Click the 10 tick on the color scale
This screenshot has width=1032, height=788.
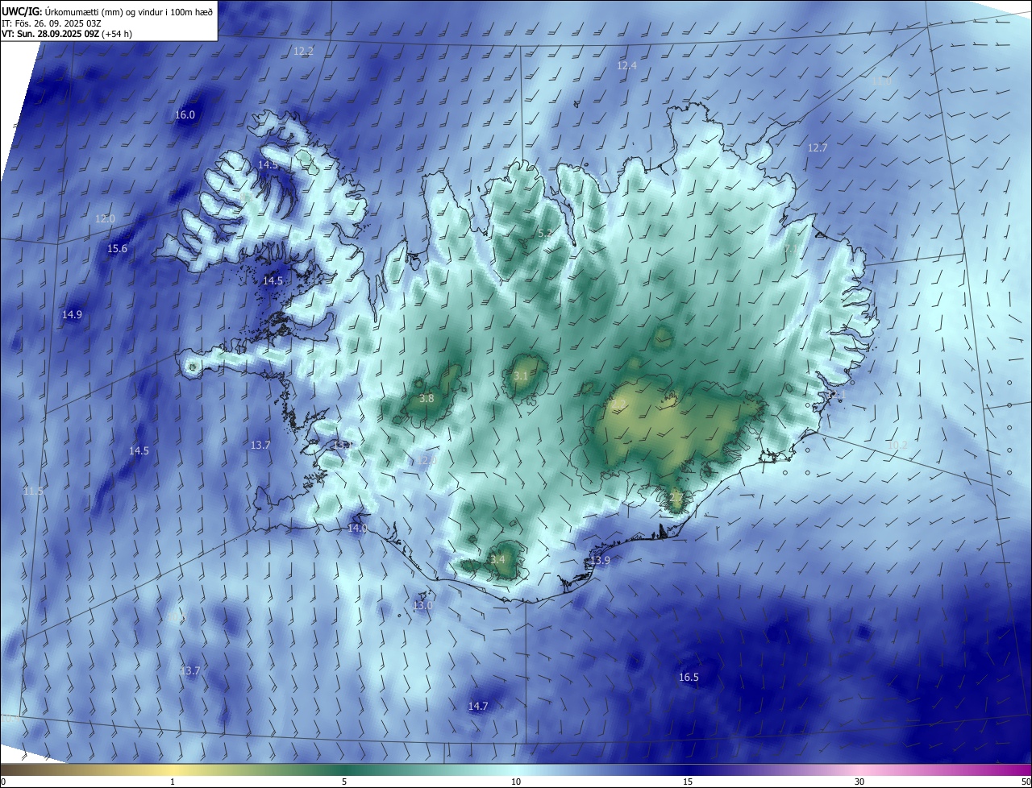pos(516,782)
